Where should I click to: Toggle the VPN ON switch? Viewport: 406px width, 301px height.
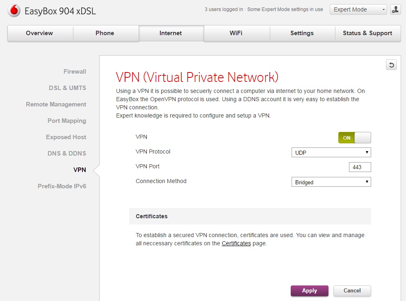(354, 138)
